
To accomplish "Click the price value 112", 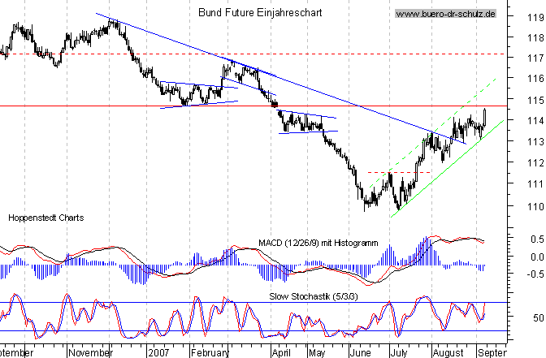I will [536, 163].
